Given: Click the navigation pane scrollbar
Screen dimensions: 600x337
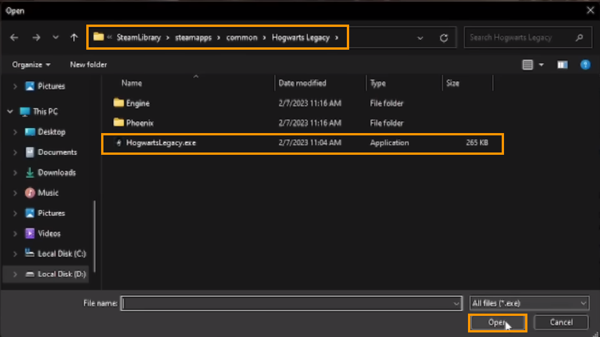Looking at the screenshot, I should 94,236.
